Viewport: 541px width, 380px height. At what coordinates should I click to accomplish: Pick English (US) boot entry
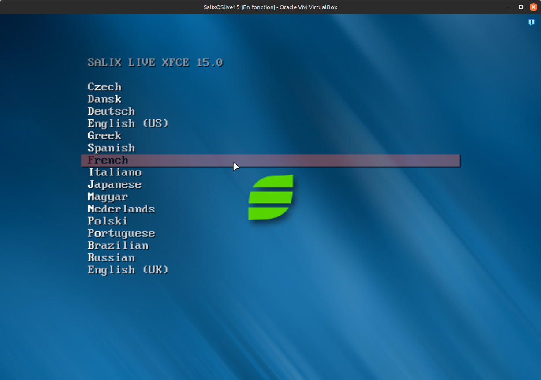click(x=128, y=123)
